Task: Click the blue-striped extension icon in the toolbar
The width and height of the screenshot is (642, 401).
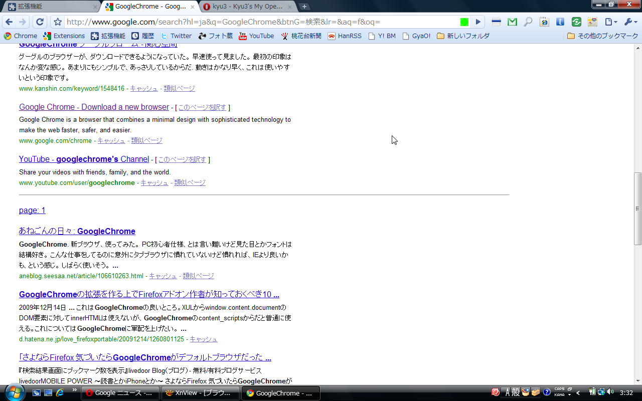Action: point(496,22)
